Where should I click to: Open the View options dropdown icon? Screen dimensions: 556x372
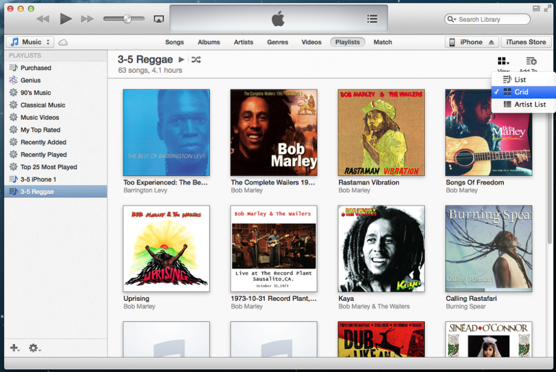[x=503, y=61]
